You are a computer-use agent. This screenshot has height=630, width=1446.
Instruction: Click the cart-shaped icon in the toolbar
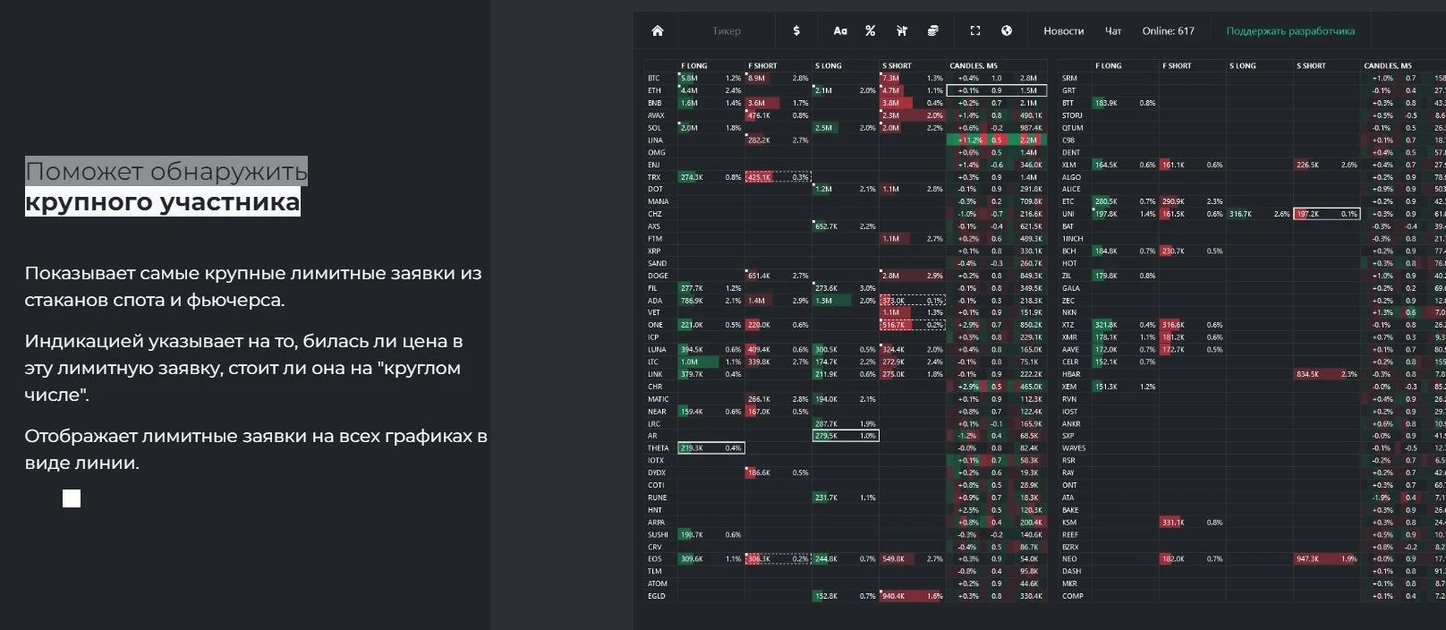(x=901, y=30)
